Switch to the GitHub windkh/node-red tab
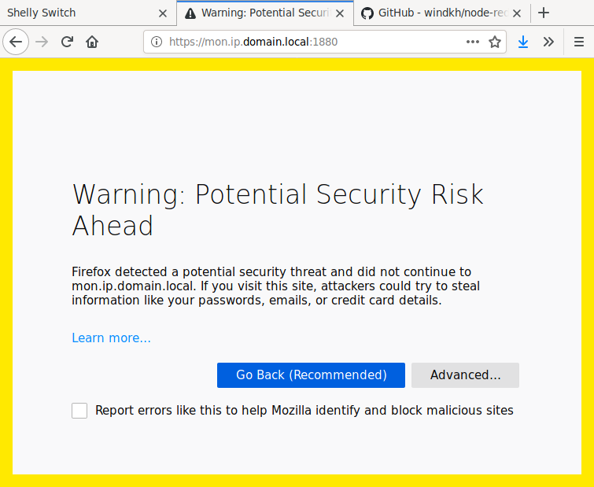This screenshot has width=594, height=487. [436, 13]
